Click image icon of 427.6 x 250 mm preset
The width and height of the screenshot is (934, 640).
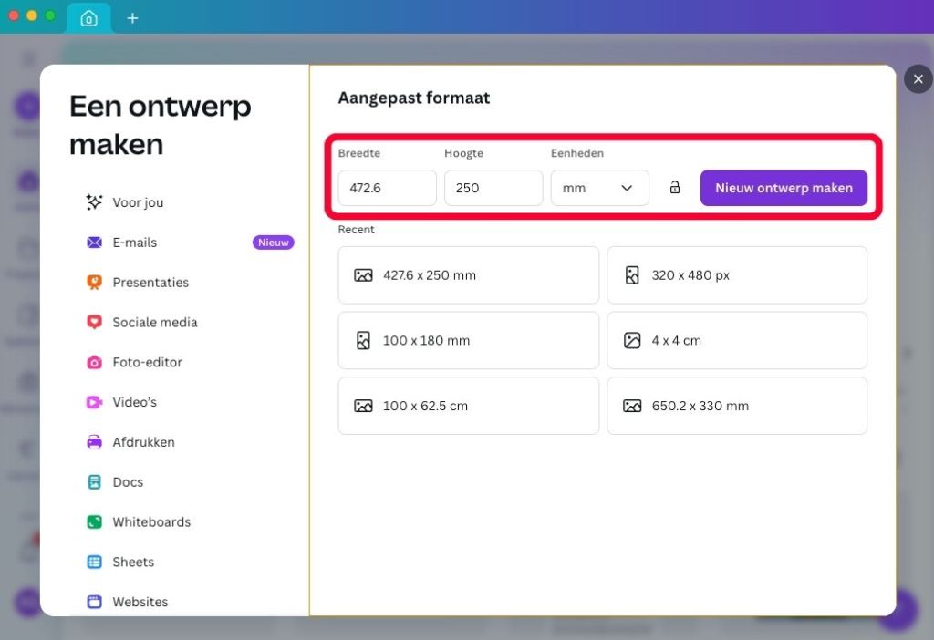point(363,275)
